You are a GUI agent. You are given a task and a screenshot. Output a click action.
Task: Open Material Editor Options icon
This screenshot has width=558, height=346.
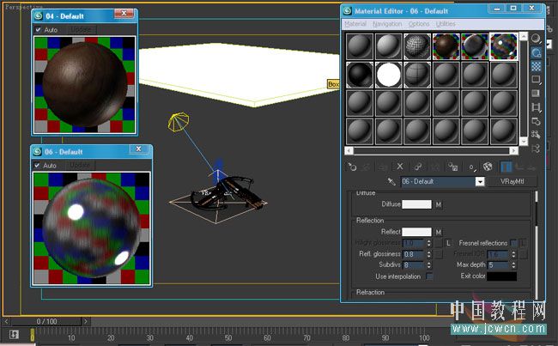click(536, 121)
